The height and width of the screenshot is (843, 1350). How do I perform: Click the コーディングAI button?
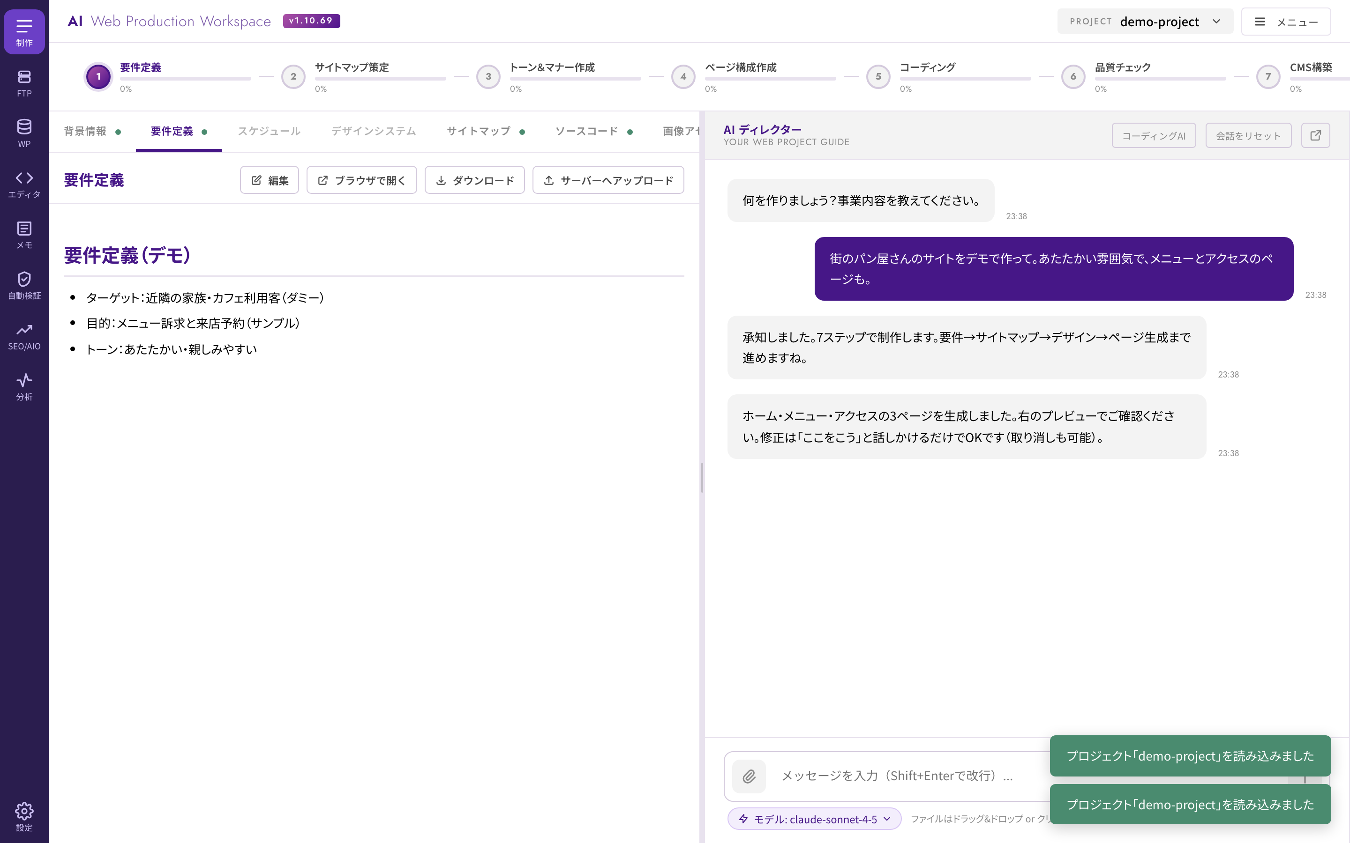coord(1154,135)
